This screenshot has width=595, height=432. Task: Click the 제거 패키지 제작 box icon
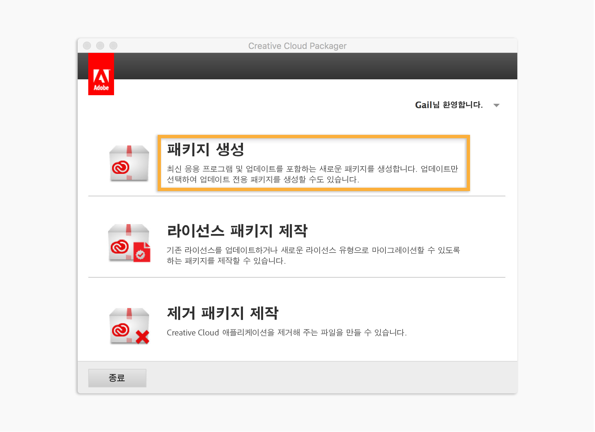tap(129, 326)
